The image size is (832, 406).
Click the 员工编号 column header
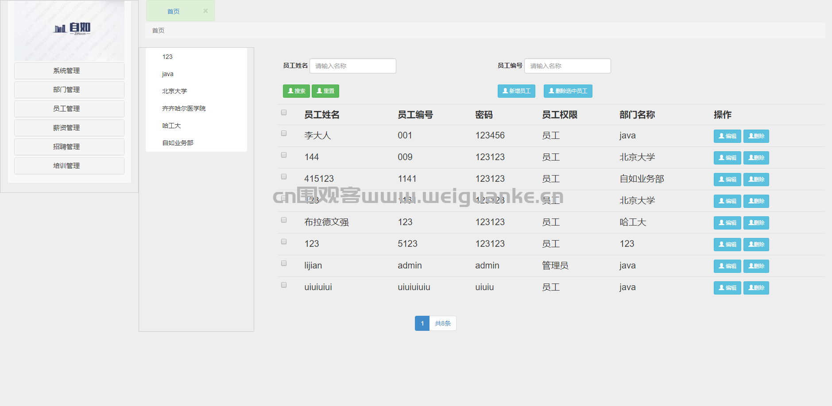point(415,115)
